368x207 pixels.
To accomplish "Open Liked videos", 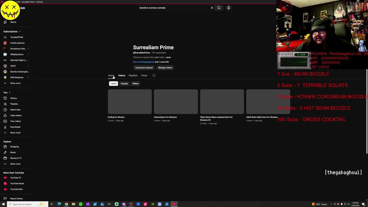I will click(x=16, y=115).
